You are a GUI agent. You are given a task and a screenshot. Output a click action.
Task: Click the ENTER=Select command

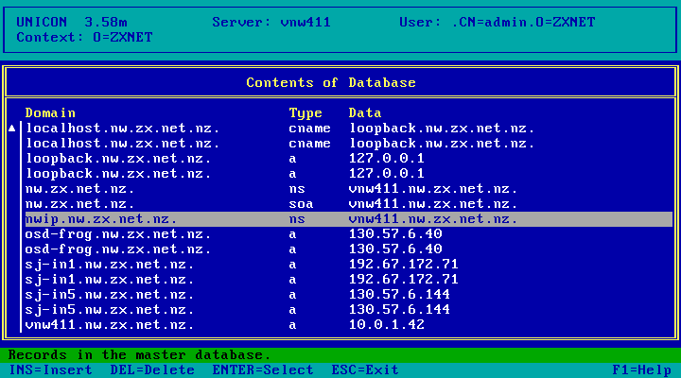(x=263, y=370)
